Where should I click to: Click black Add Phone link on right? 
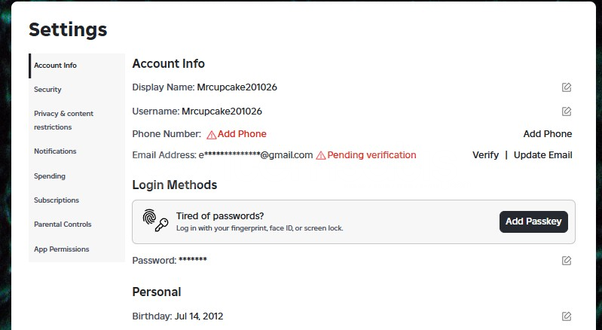pos(548,134)
